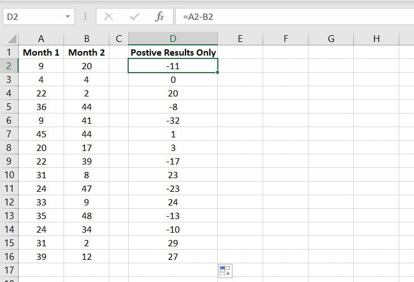This screenshot has width=414, height=282.
Task: Click the Select All corner triangle
Action: (x=12, y=39)
